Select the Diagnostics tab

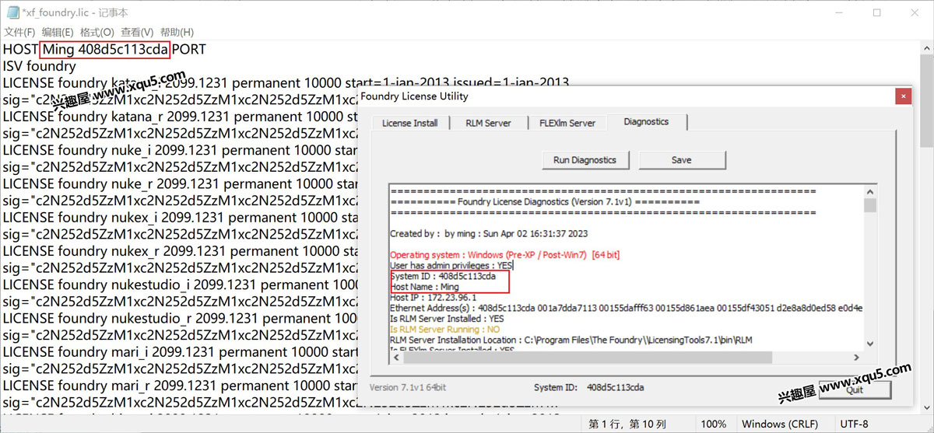coord(646,121)
